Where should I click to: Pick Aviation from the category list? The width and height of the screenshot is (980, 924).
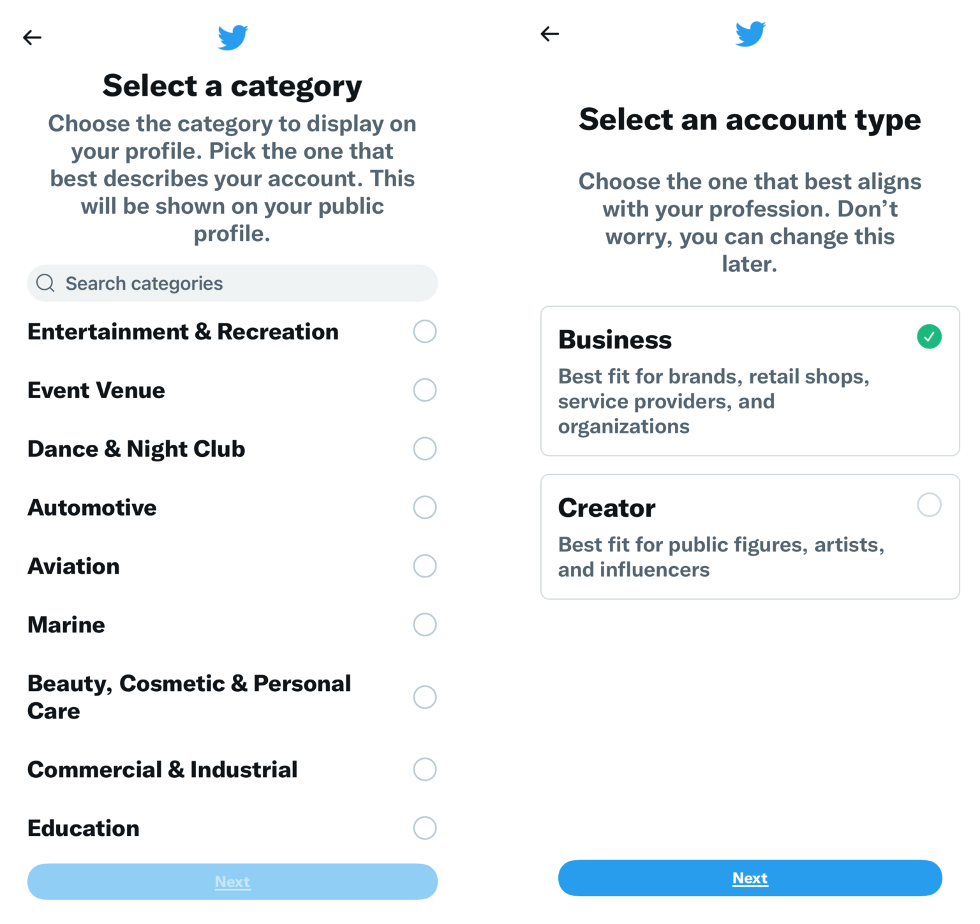click(424, 566)
